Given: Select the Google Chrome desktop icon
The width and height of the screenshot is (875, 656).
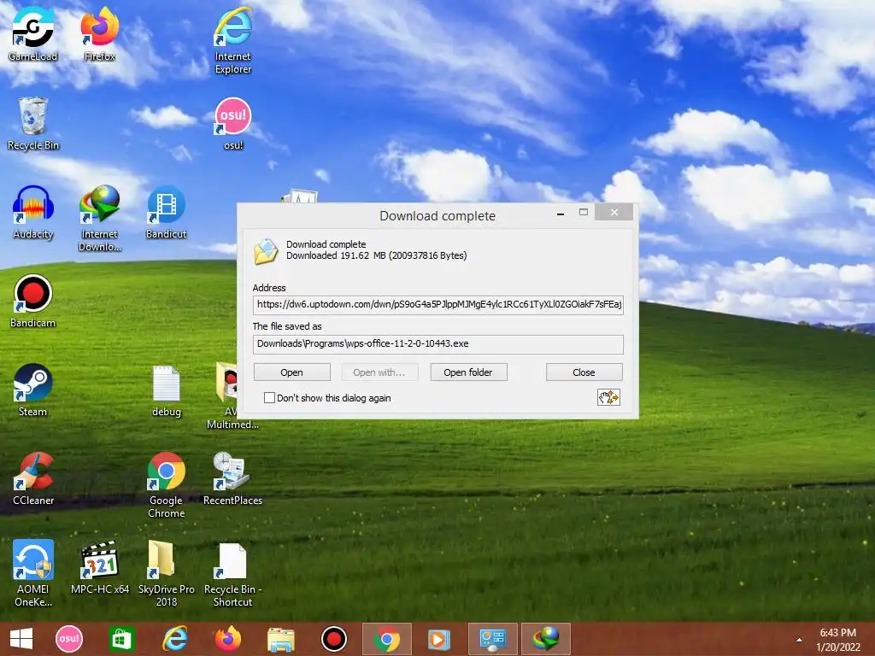Looking at the screenshot, I should [x=167, y=485].
